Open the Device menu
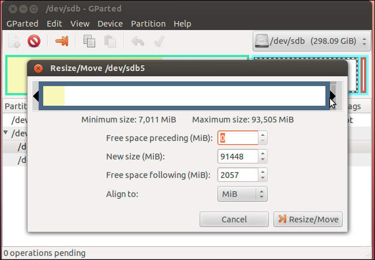This screenshot has height=260, width=375. pos(110,24)
